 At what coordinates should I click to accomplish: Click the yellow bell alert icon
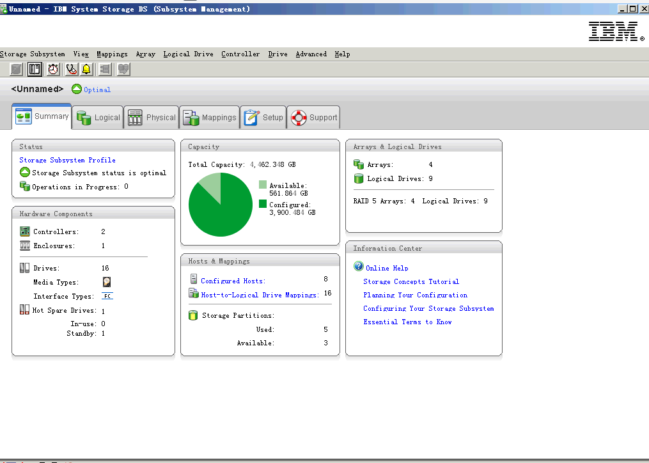tap(87, 69)
